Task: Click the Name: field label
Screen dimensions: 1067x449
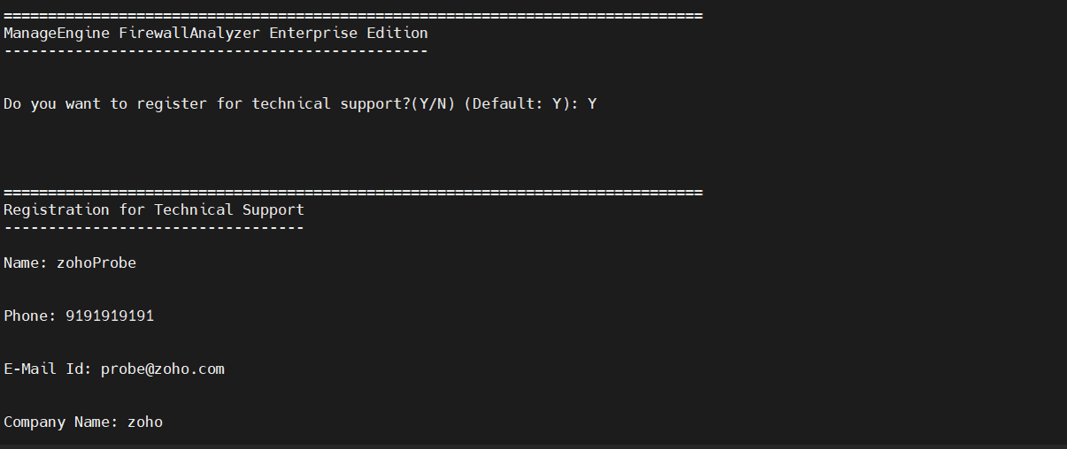Action: coord(26,263)
